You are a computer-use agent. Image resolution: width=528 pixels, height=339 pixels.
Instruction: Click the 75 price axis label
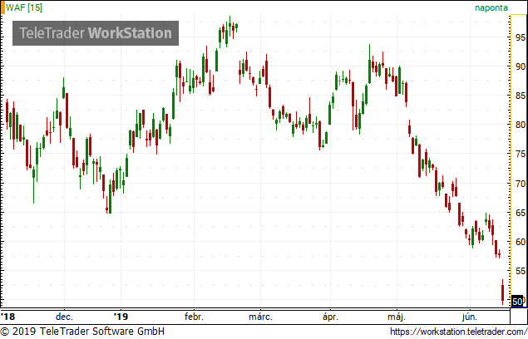(x=521, y=155)
